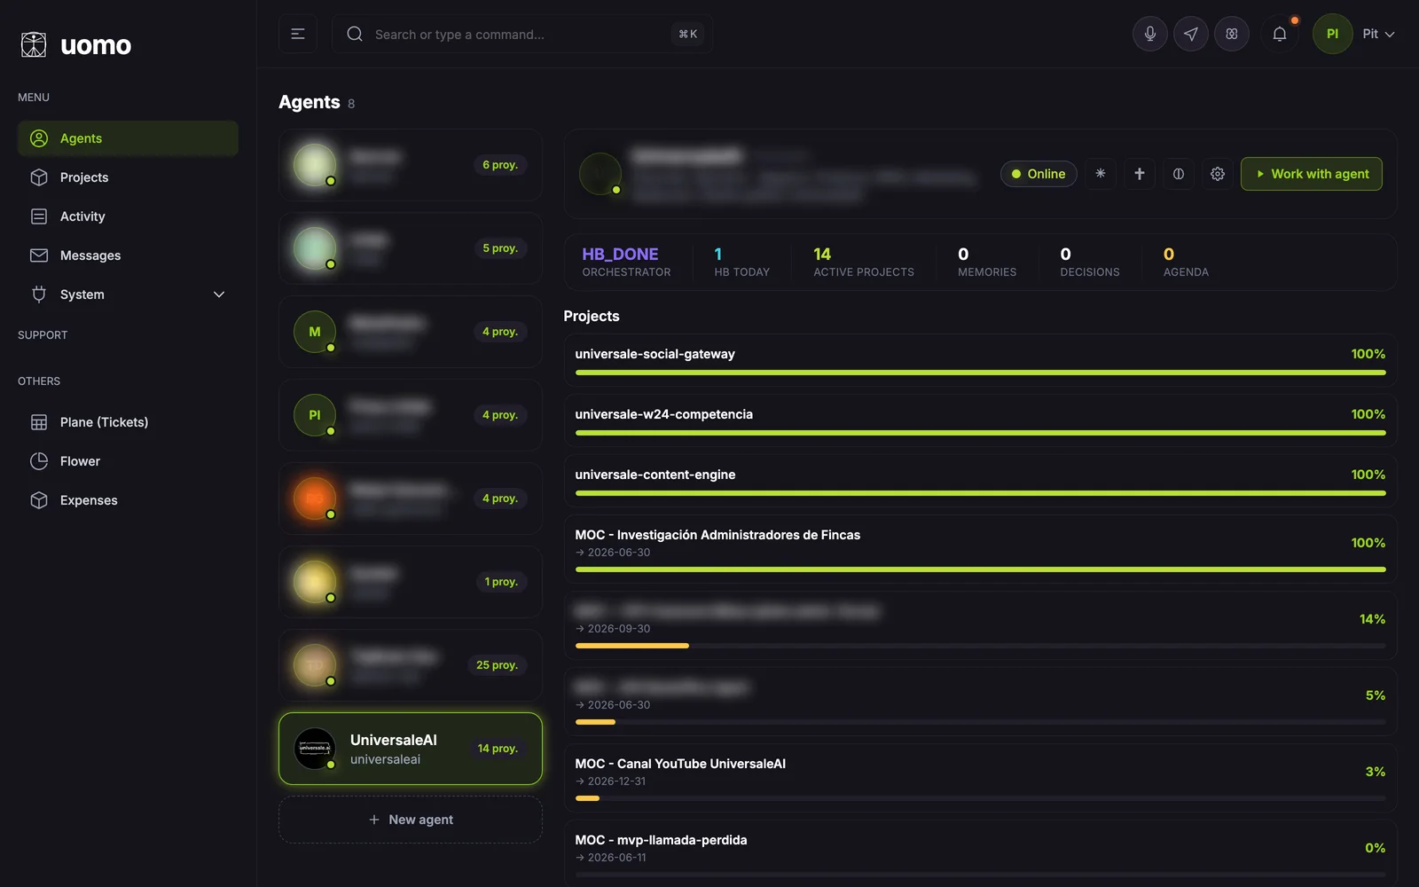
Task: Open Expenses in the sidebar
Action: (x=128, y=500)
